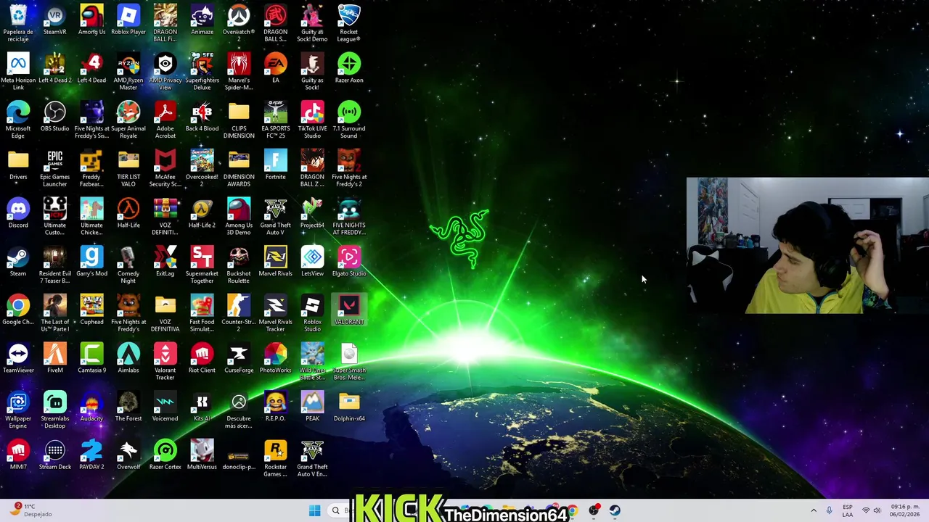Open Roblox Player shortcut

[x=128, y=20]
